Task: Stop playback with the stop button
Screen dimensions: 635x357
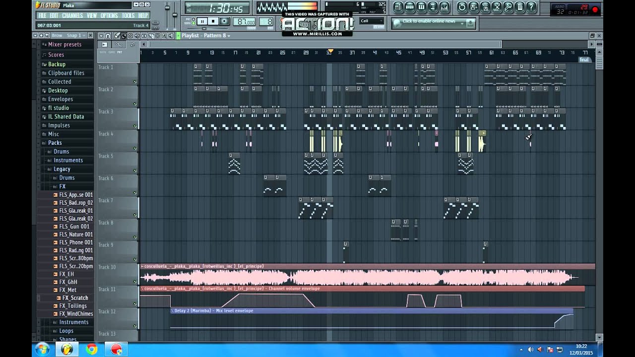Action: [x=213, y=21]
